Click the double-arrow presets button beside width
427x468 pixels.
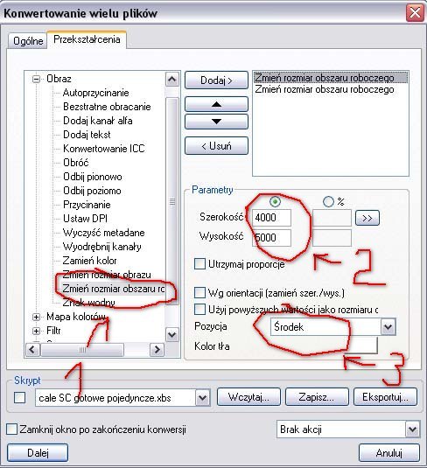click(367, 218)
